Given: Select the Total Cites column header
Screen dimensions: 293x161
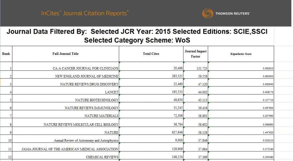Looking at the screenshot, I should click(151, 54).
